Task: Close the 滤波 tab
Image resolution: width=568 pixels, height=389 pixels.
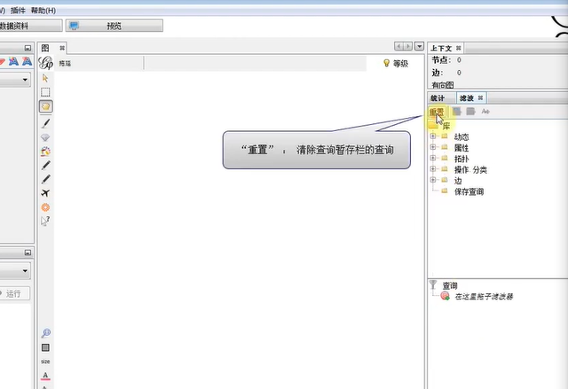Action: (480, 97)
